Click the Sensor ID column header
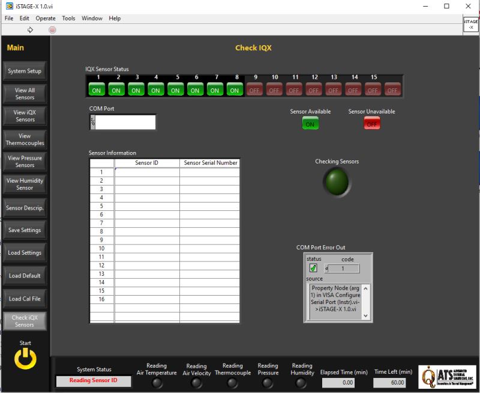The width and height of the screenshot is (480, 393). coord(147,163)
